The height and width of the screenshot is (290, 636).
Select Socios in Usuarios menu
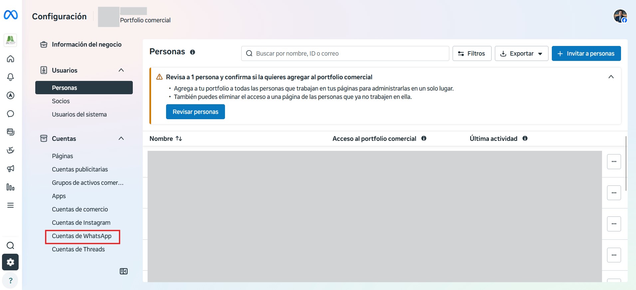point(61,101)
